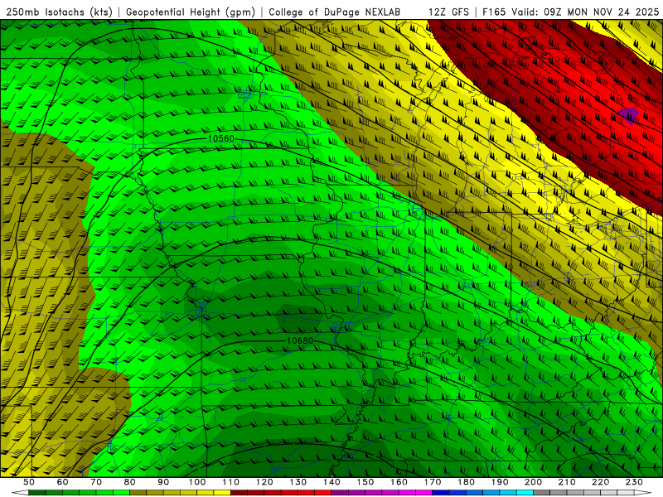
Task: Click the purple wind maximum patch on map
Action: (x=630, y=115)
